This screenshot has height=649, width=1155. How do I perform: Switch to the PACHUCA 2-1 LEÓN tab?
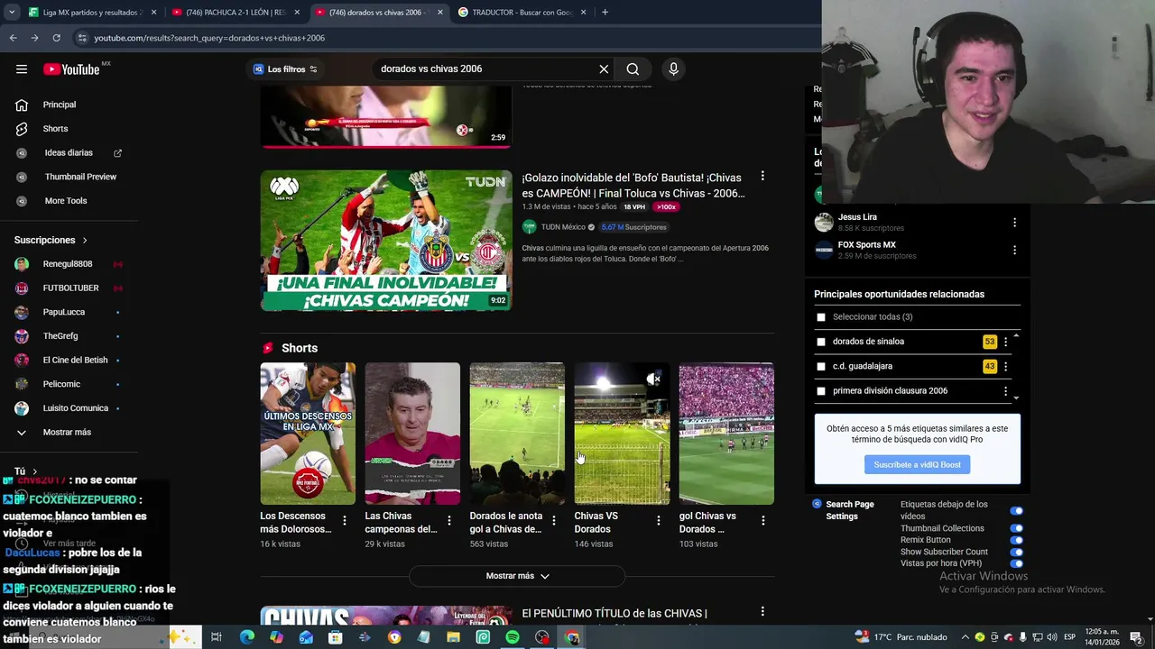tap(235, 13)
